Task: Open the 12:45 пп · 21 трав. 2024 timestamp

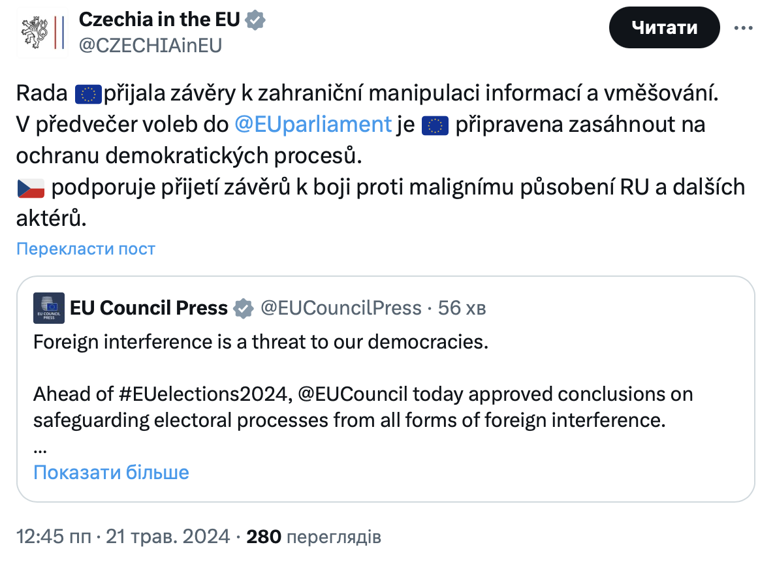Action: 123,537
